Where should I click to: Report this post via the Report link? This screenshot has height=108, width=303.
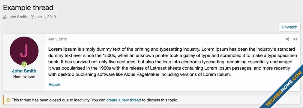55,84
